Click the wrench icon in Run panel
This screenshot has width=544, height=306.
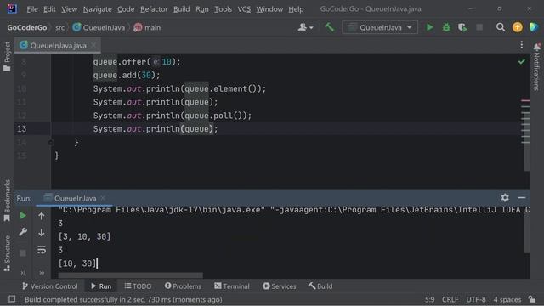click(x=23, y=232)
